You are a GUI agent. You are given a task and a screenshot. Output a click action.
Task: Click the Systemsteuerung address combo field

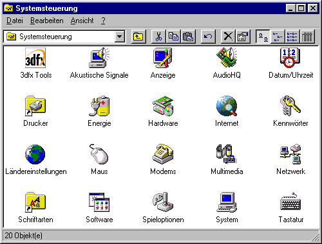(x=64, y=37)
